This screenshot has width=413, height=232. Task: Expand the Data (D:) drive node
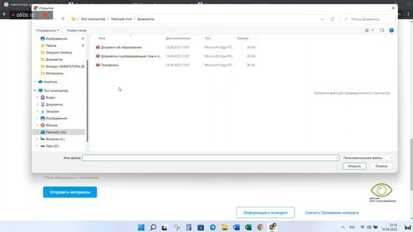[x=37, y=146]
